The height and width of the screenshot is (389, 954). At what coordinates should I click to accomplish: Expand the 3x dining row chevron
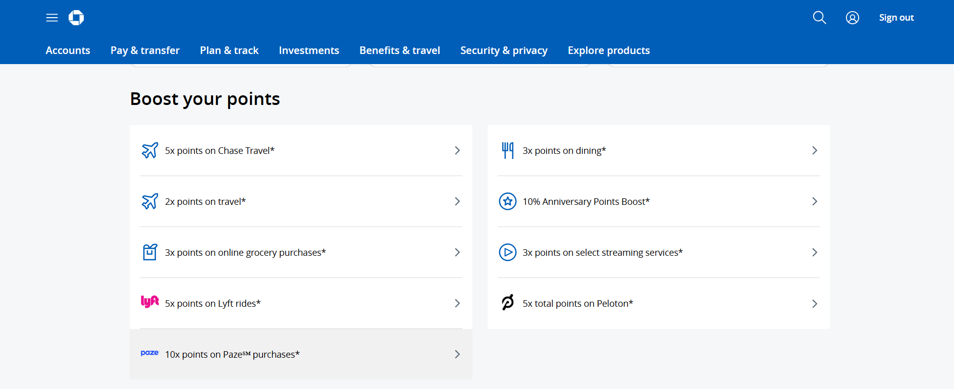click(x=815, y=150)
